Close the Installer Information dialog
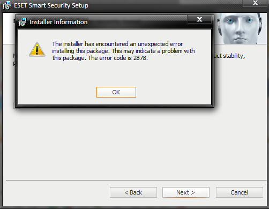Viewport: 269px width, 209px height. (x=199, y=19)
